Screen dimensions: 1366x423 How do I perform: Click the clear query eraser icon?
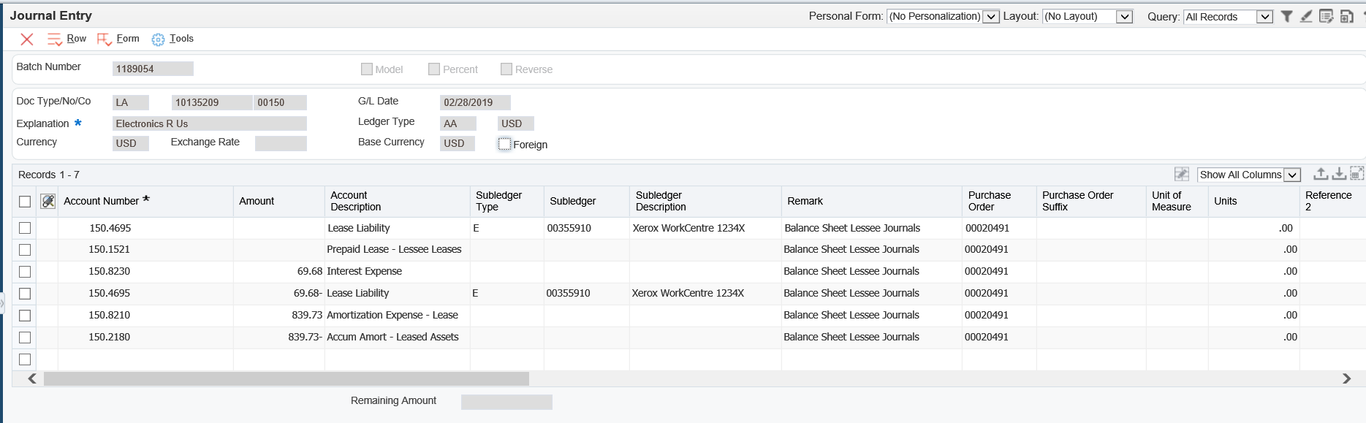[x=1306, y=16]
